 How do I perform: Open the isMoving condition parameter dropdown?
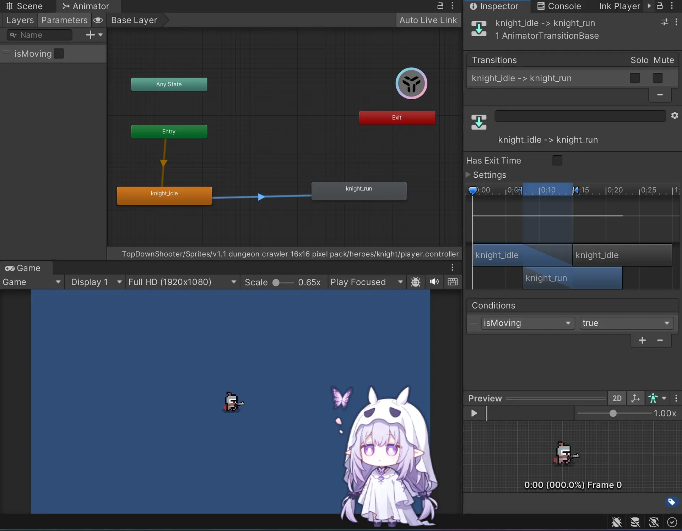527,323
